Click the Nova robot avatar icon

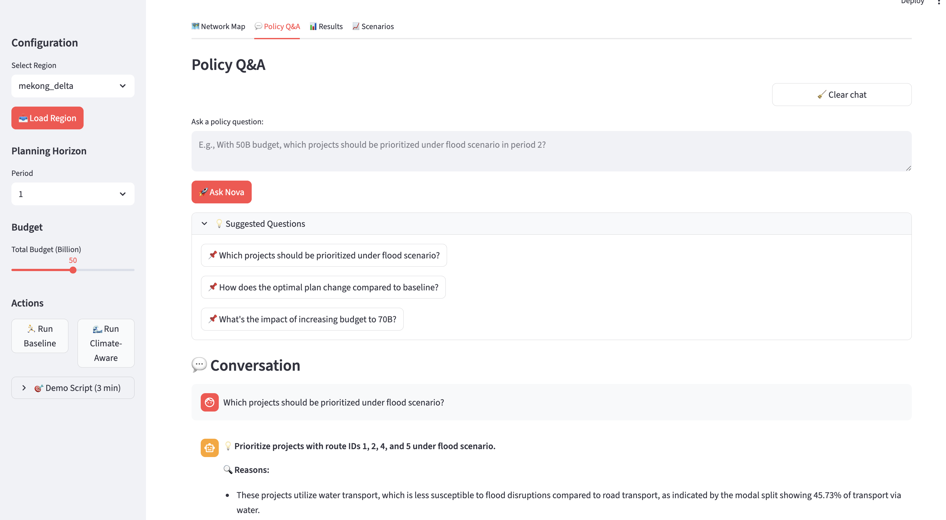[209, 448]
